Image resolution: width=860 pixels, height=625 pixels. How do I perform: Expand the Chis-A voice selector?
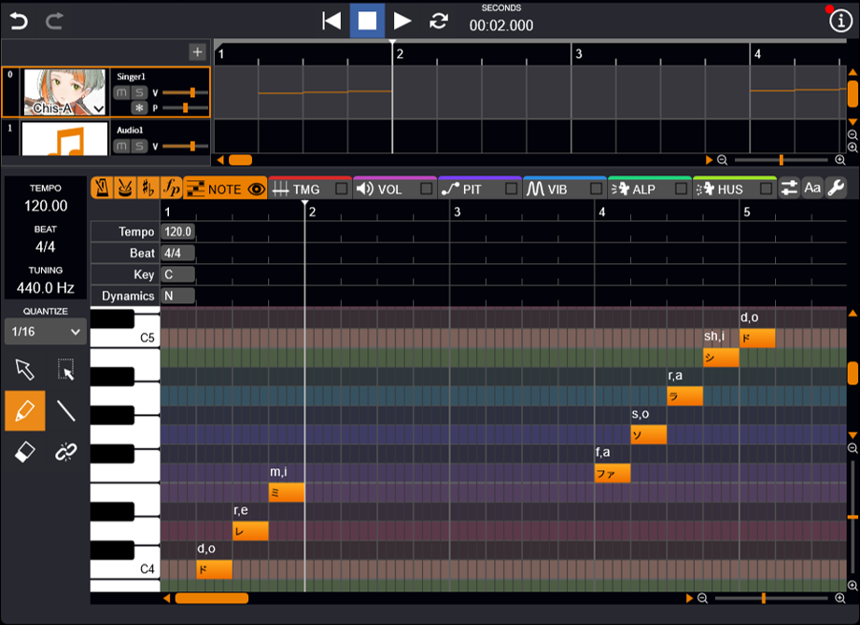[98, 109]
